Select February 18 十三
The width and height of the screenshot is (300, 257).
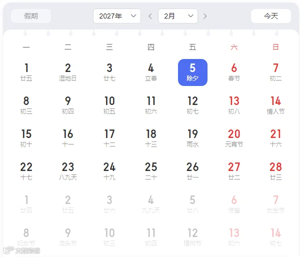click(x=151, y=138)
